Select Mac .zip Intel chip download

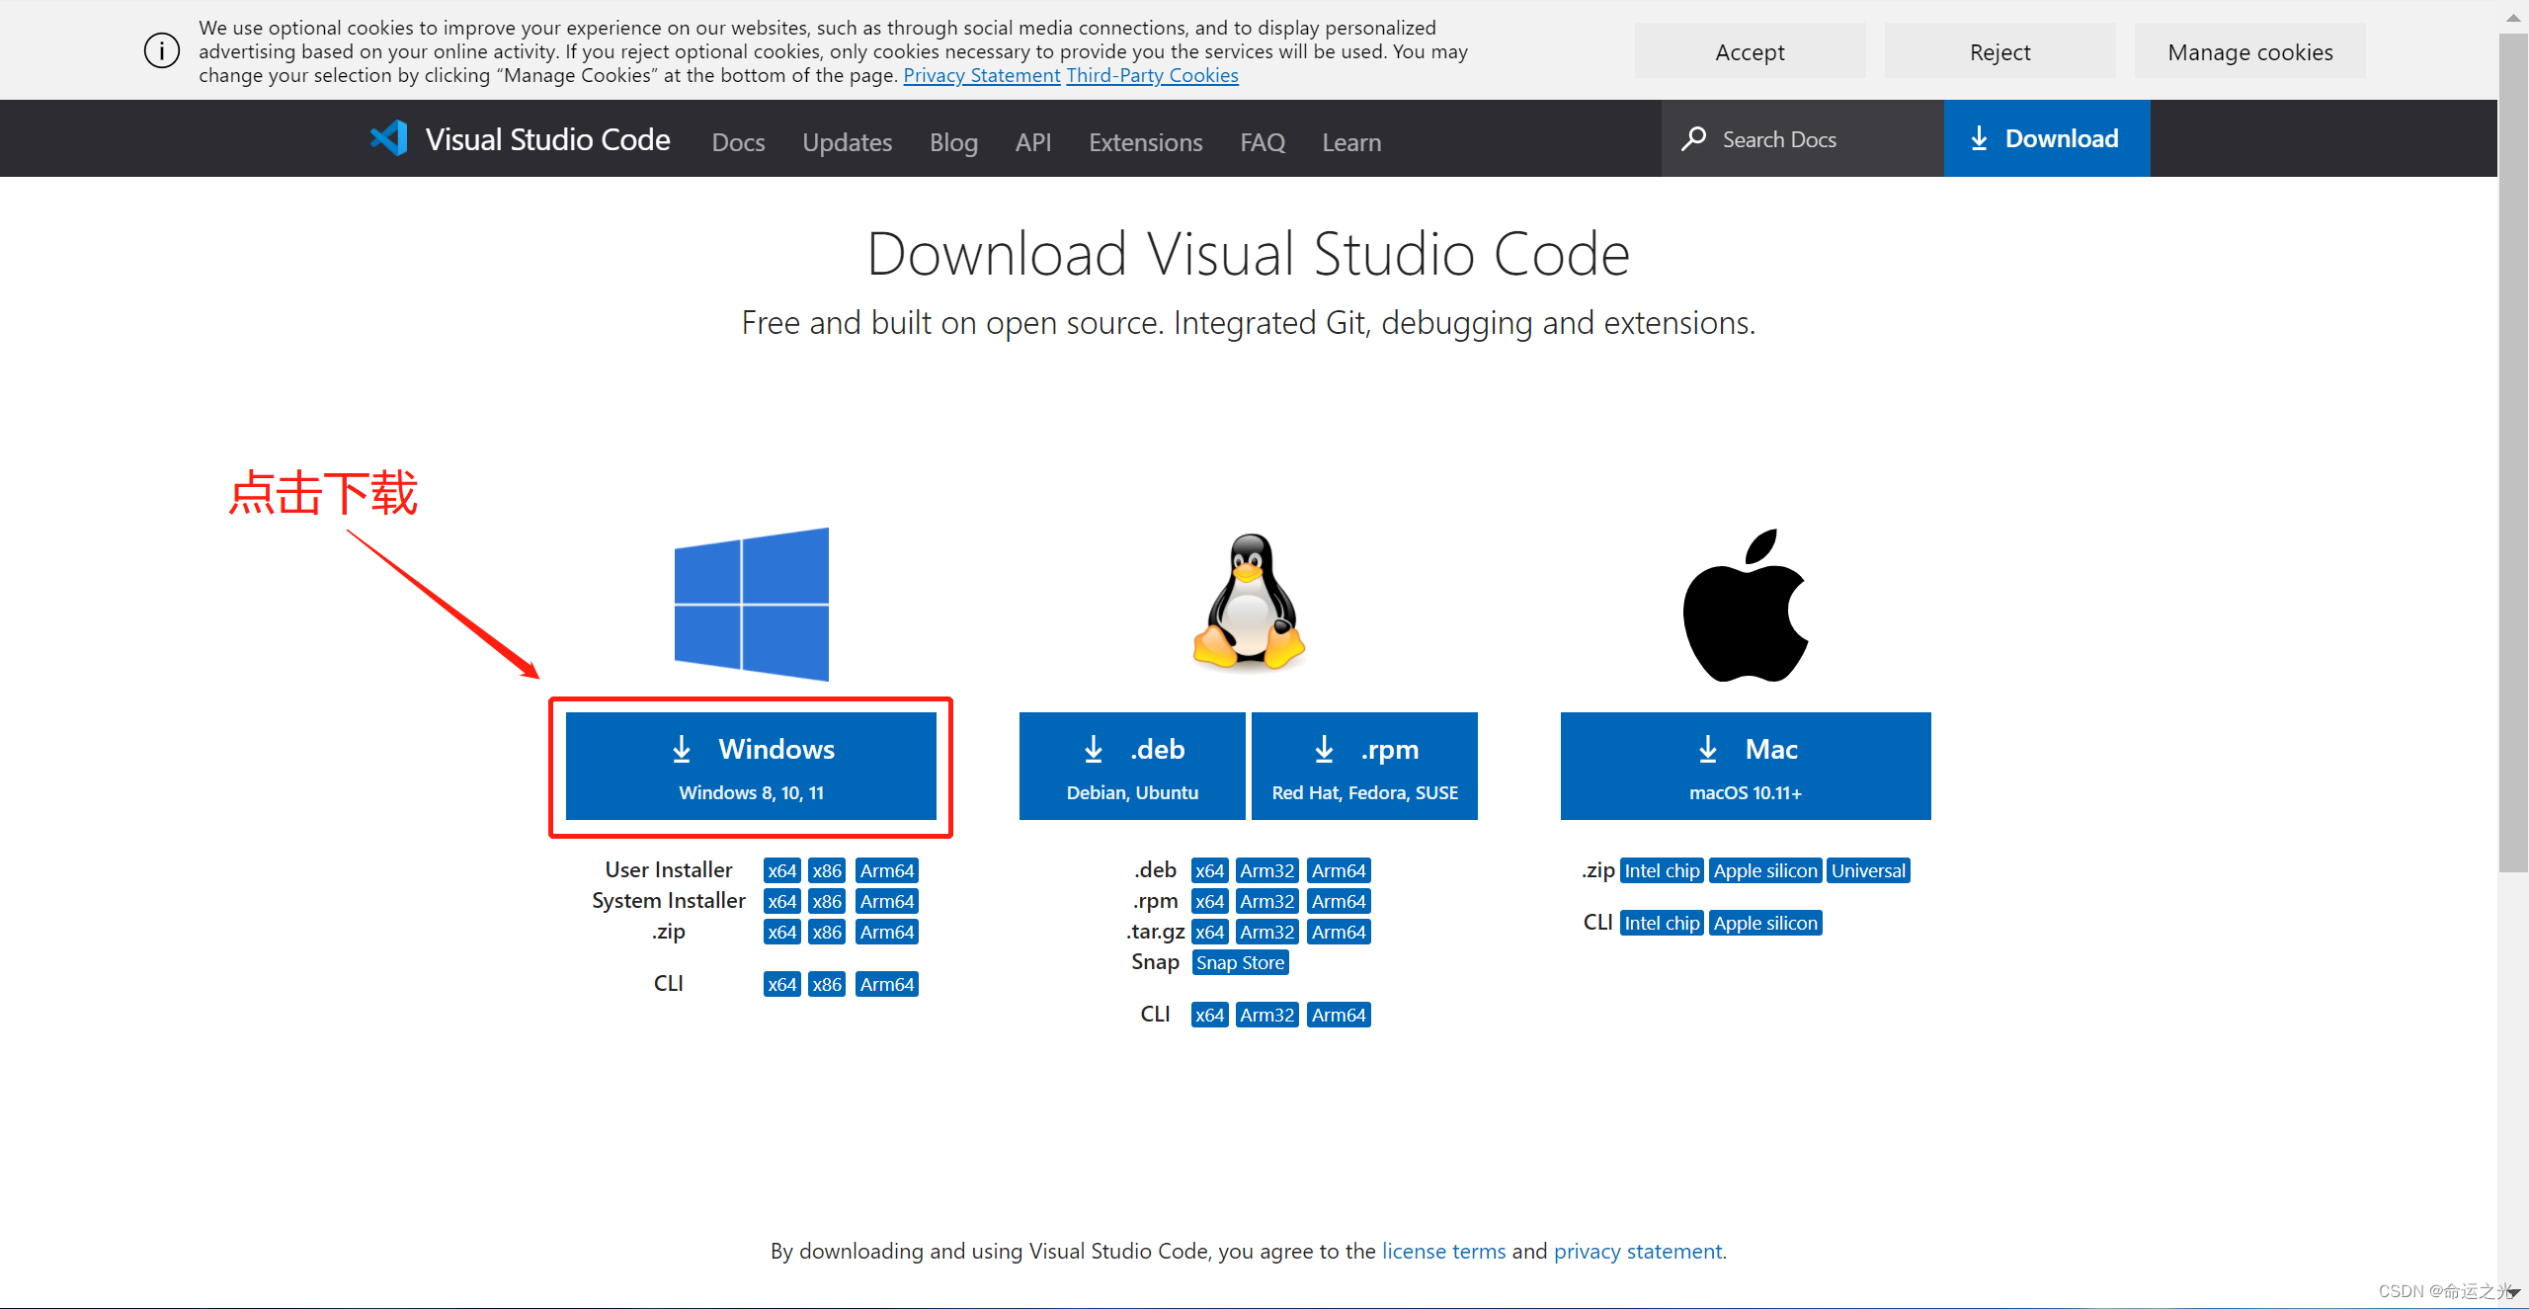tap(1662, 870)
